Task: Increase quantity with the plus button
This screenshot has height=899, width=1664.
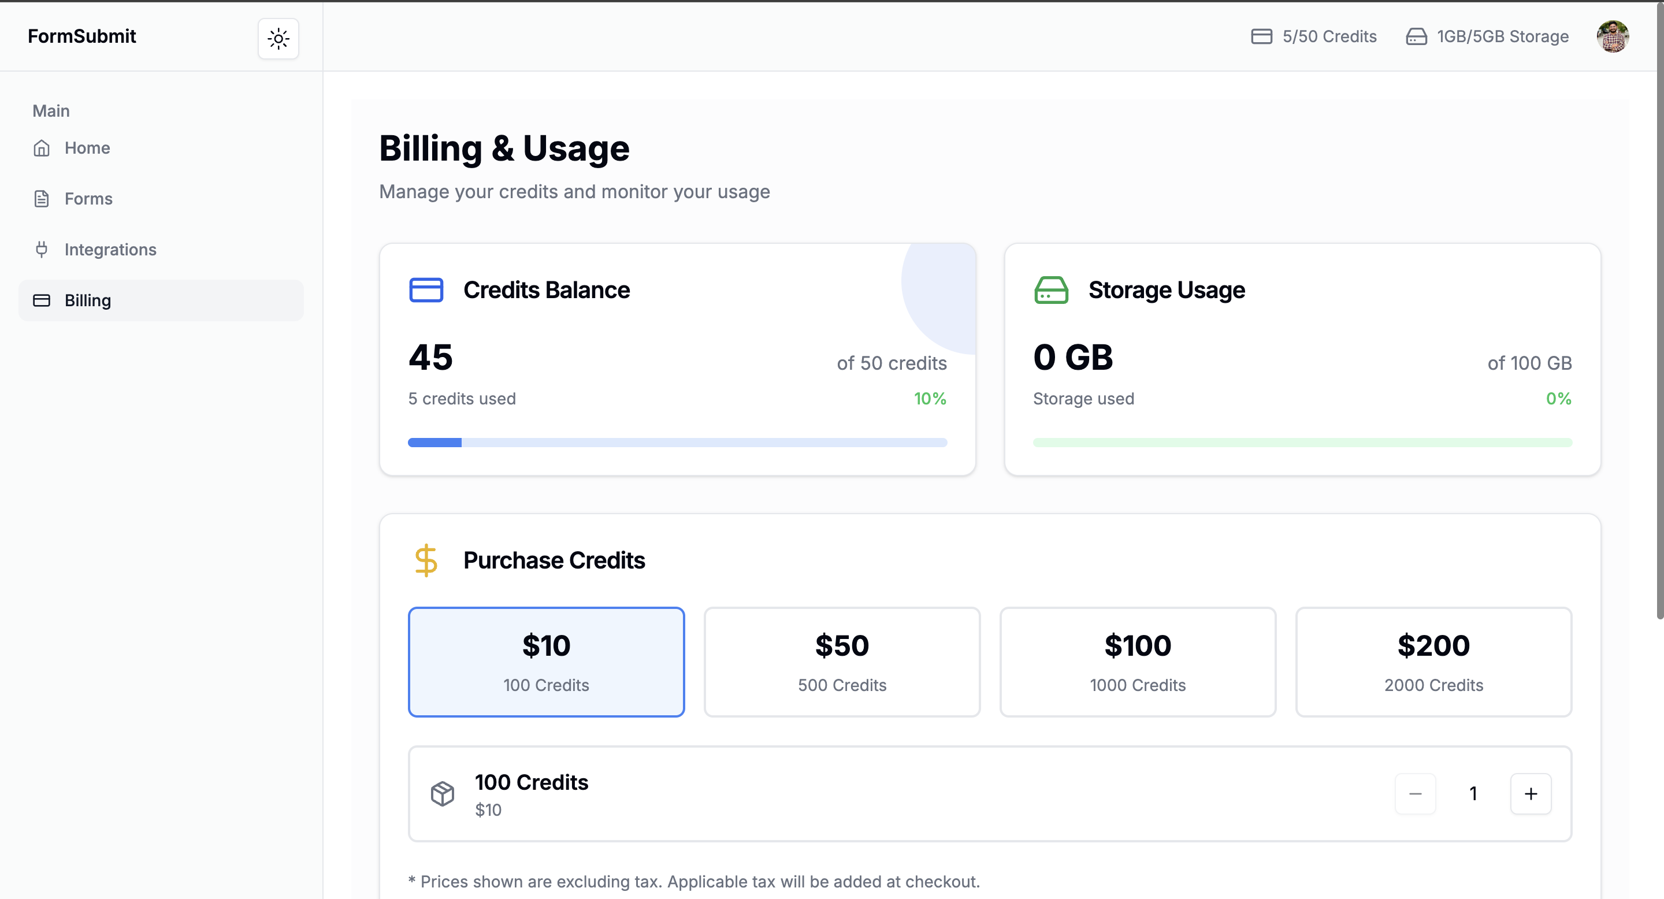Action: [x=1531, y=794]
